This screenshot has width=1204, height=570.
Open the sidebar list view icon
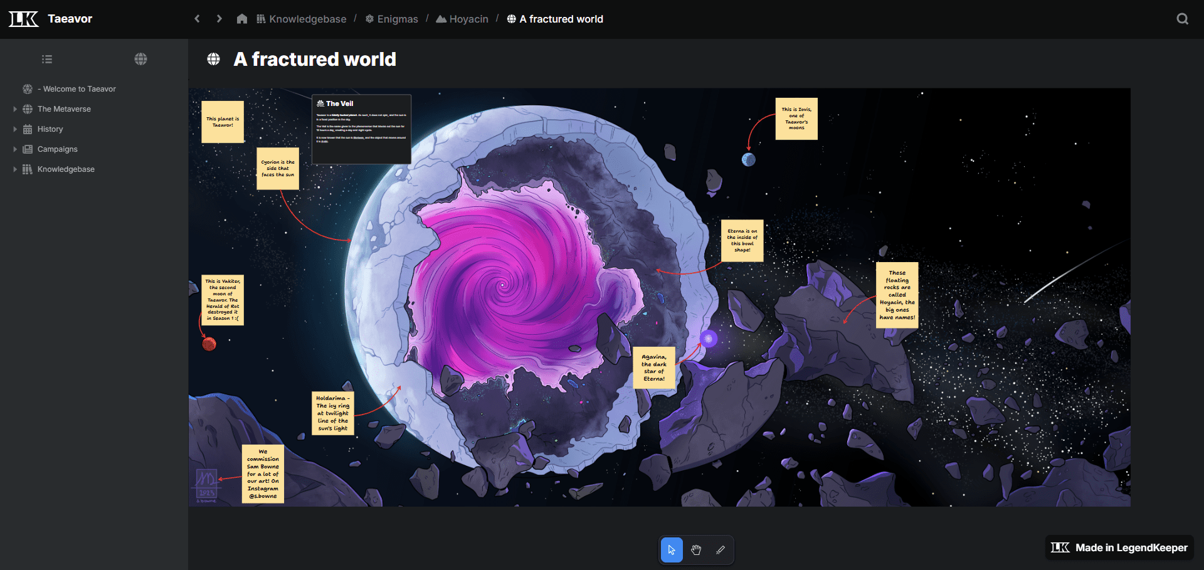point(47,59)
